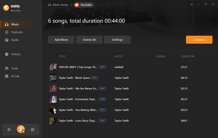Select the YouTube breadcrumb label
Viewport: 218px width, 138px height.
(x=86, y=5)
